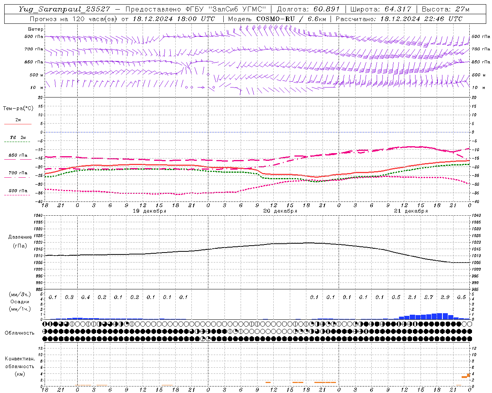Click the Долгота: 60.891 value

tap(308, 9)
